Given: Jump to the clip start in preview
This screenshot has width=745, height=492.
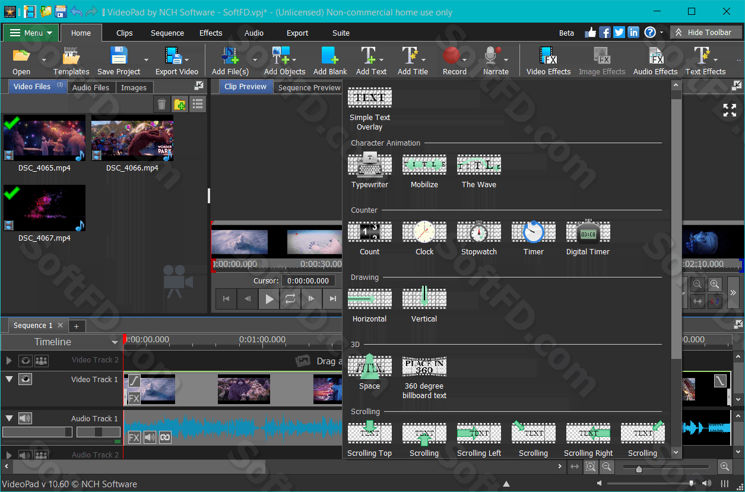Looking at the screenshot, I should click(x=226, y=299).
